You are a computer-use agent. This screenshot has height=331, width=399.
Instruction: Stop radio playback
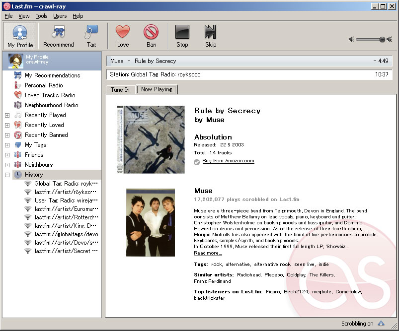click(x=182, y=36)
